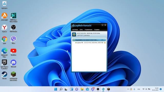Open taskbar Search
The height and width of the screenshot is (92, 164).
click(x=61, y=89)
